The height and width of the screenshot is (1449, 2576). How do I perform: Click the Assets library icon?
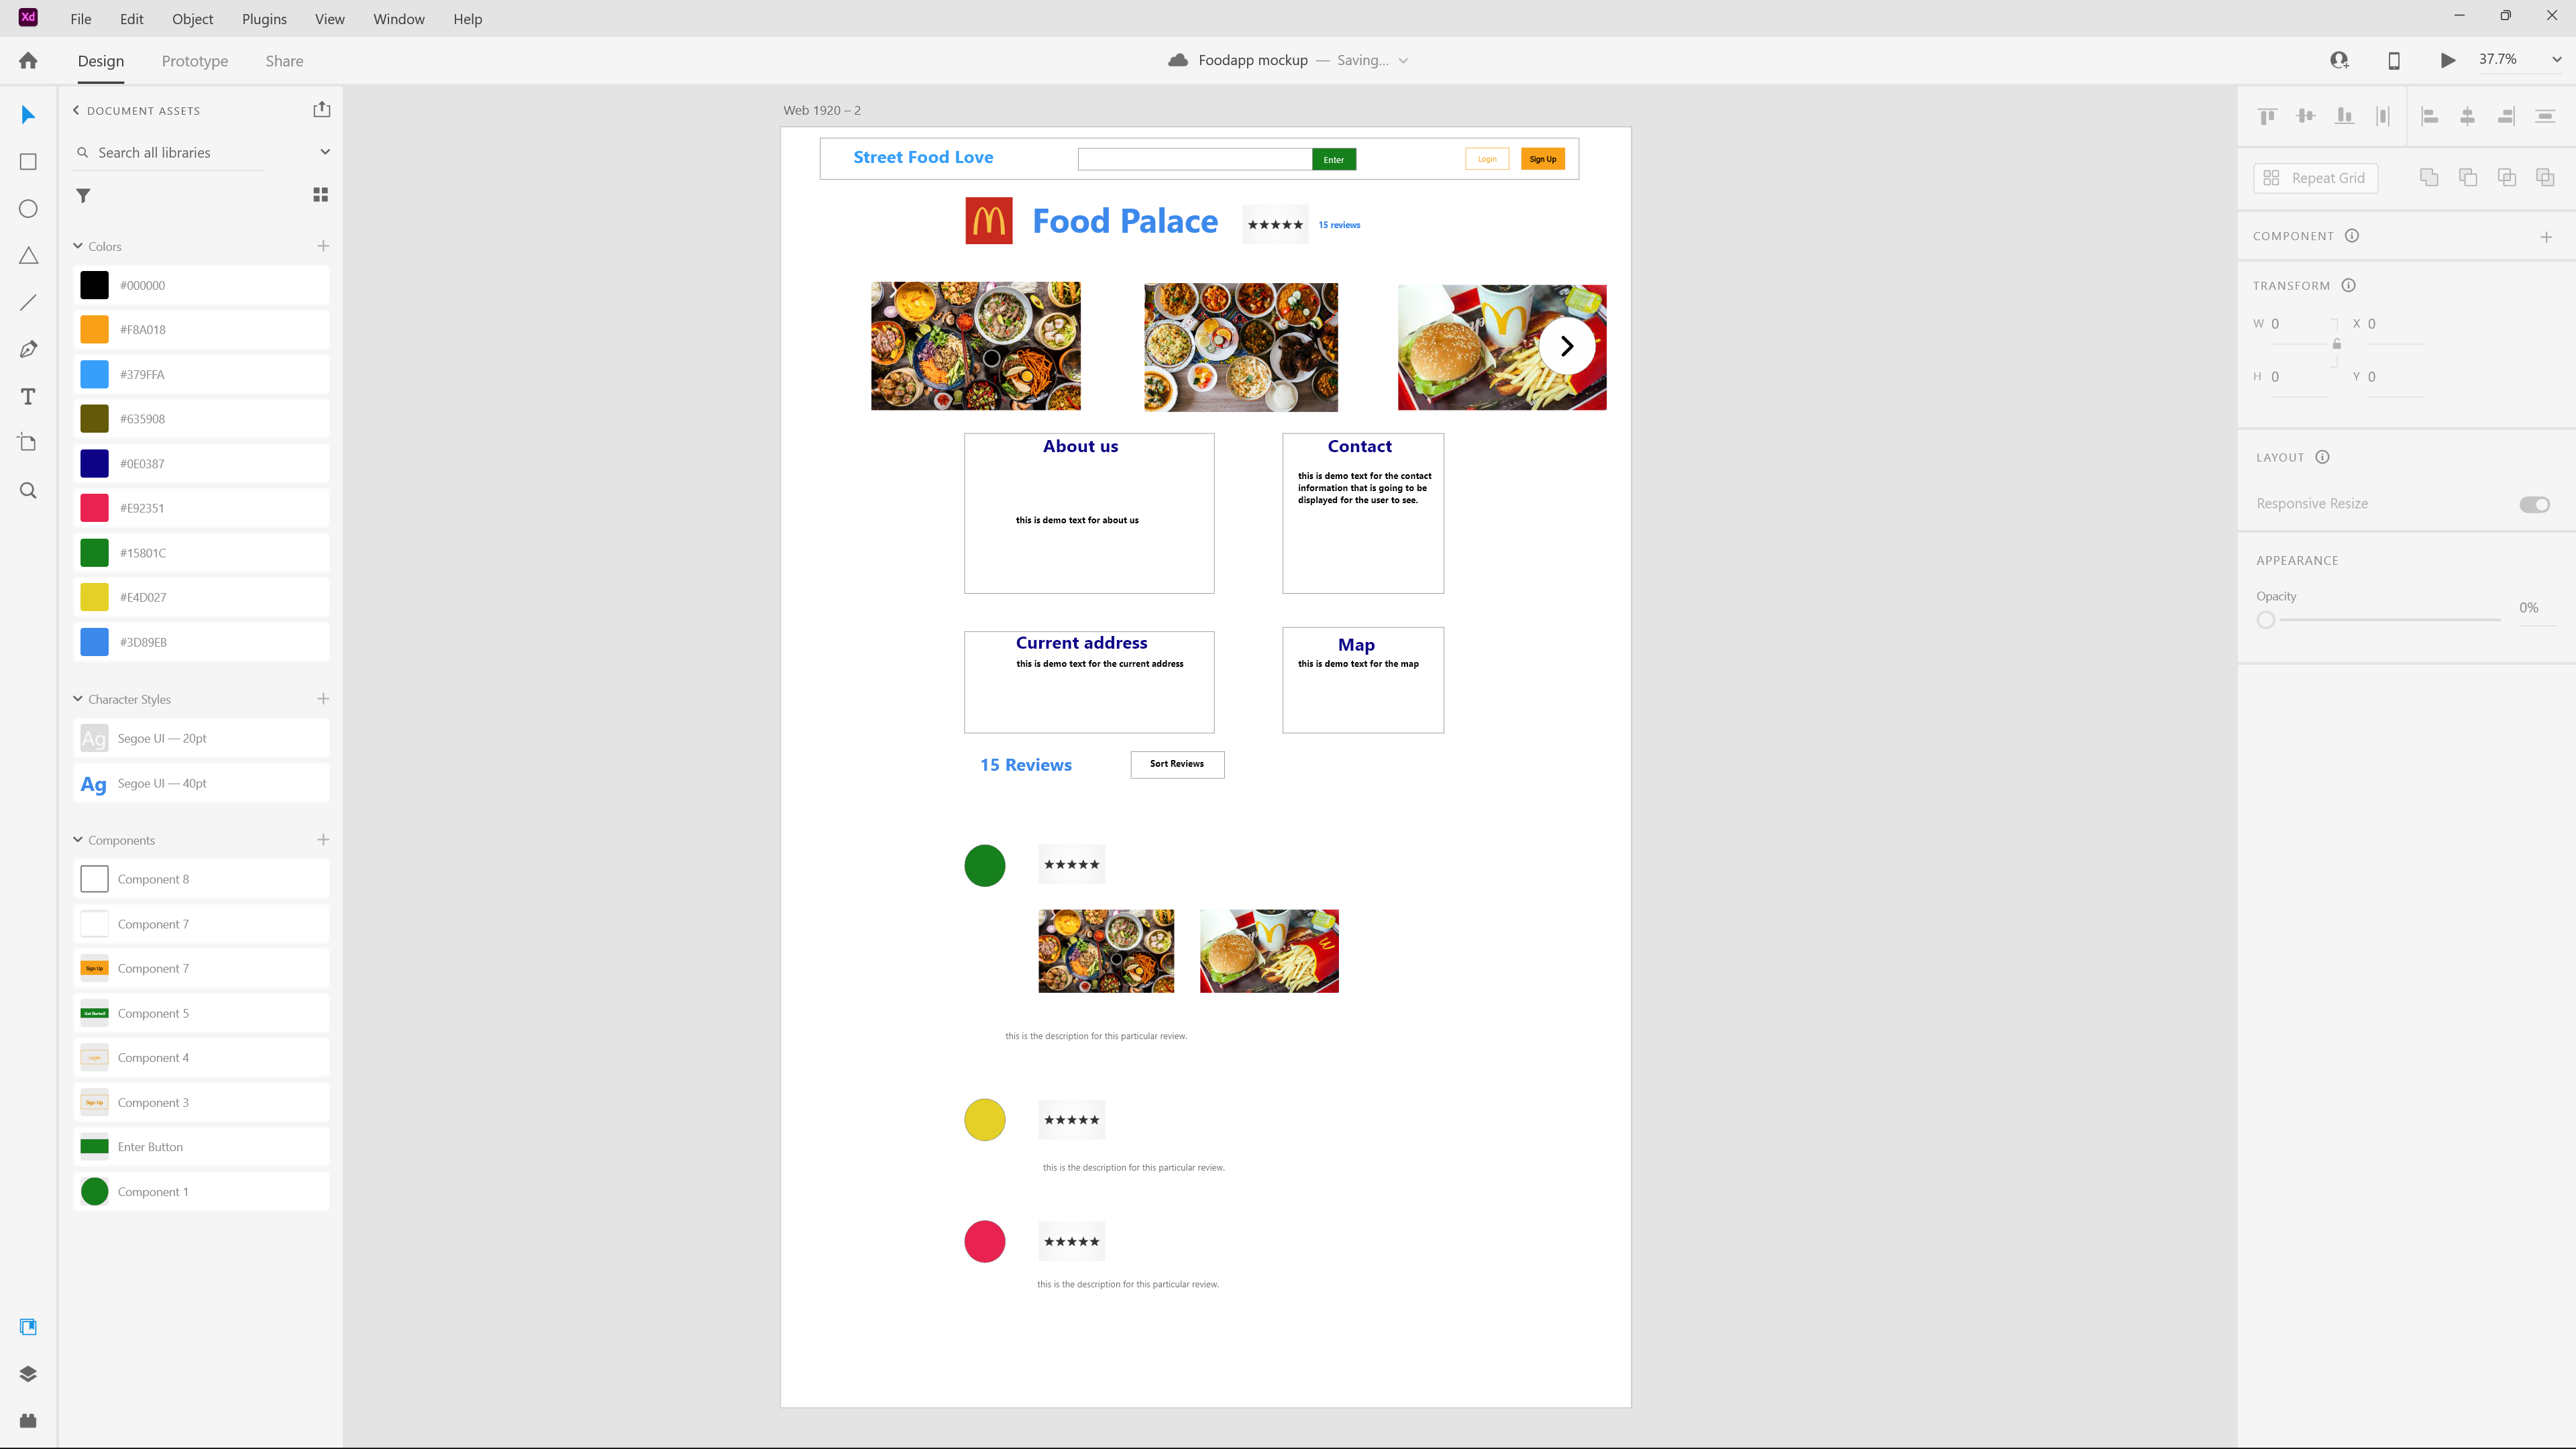(27, 1327)
